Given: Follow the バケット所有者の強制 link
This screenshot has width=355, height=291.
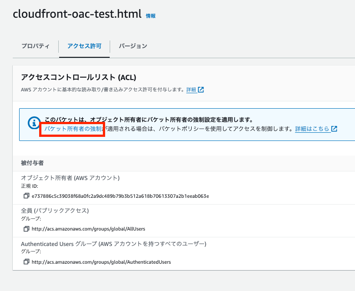Looking at the screenshot, I should click(x=73, y=129).
